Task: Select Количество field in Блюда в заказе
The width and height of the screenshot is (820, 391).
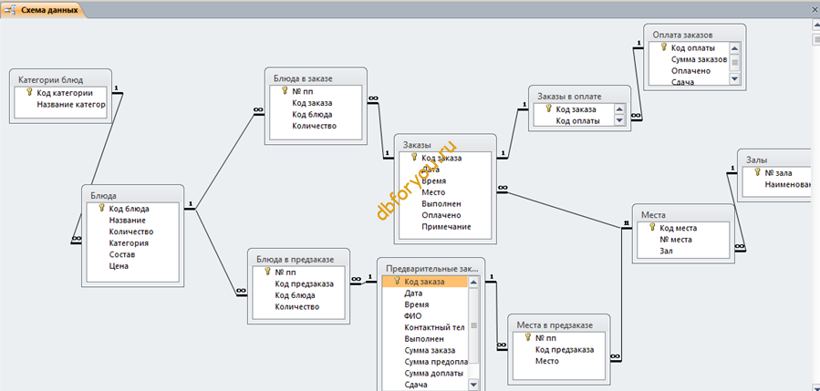Action: click(x=316, y=126)
